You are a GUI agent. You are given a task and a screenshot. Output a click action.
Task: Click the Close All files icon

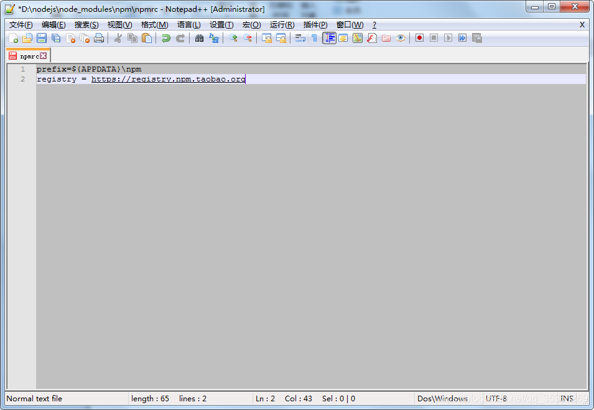tap(85, 39)
